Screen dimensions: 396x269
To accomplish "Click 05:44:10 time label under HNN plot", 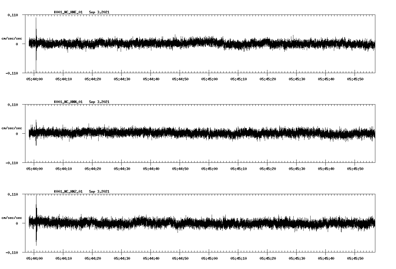I will point(64,169).
